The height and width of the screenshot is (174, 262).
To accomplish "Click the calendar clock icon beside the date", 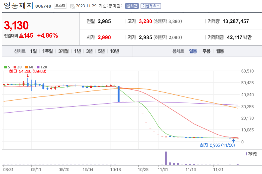I will pyautogui.click(x=72, y=7).
